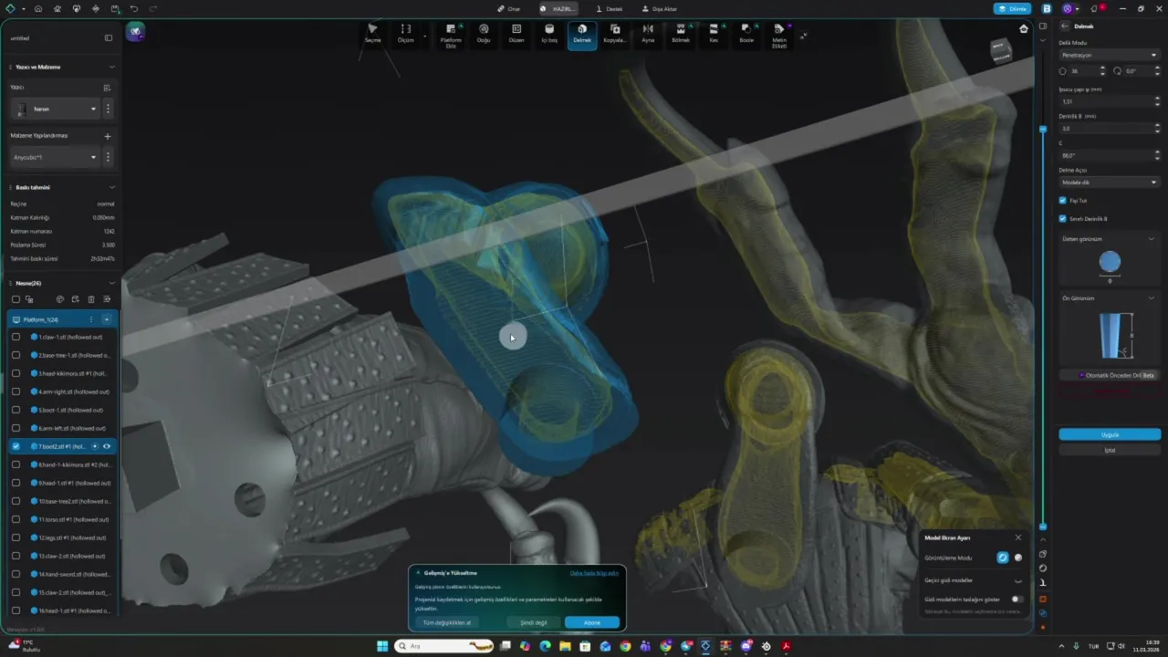Open the Anycubic material dropdown
1168x657 pixels.
(55, 157)
